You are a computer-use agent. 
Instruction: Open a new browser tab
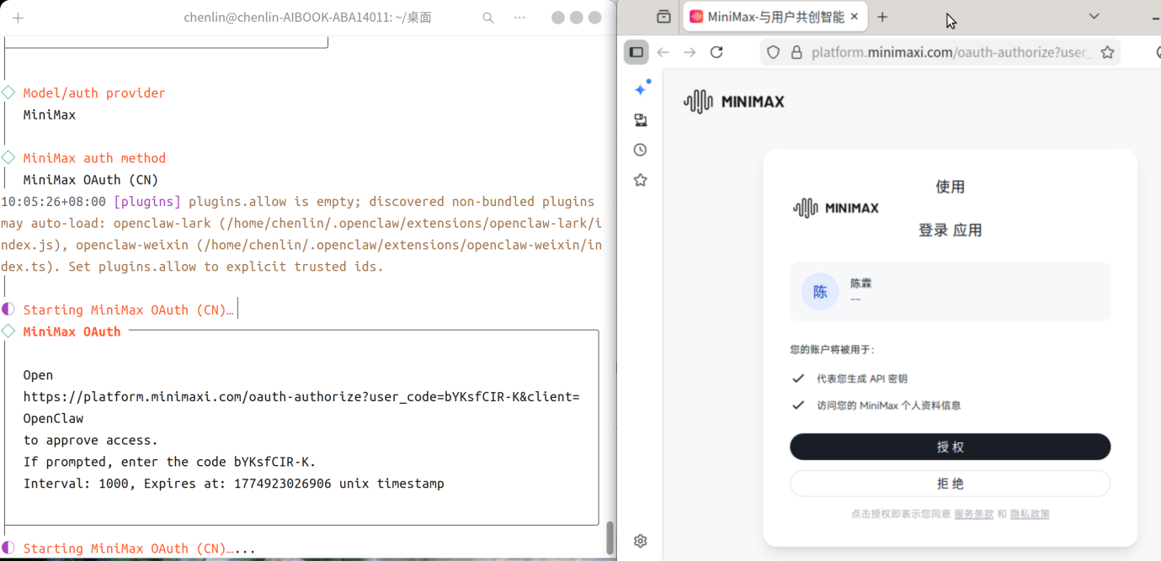click(x=882, y=17)
